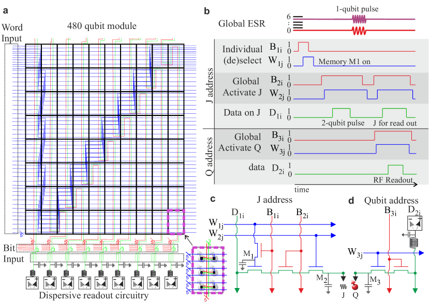Click the leftmost dispersive readout amplifier box

click(x=33, y=283)
